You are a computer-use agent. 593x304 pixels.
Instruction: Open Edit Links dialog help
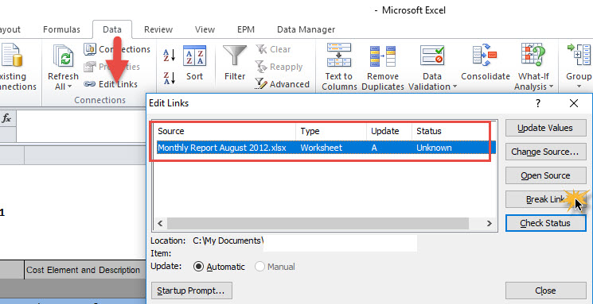538,103
